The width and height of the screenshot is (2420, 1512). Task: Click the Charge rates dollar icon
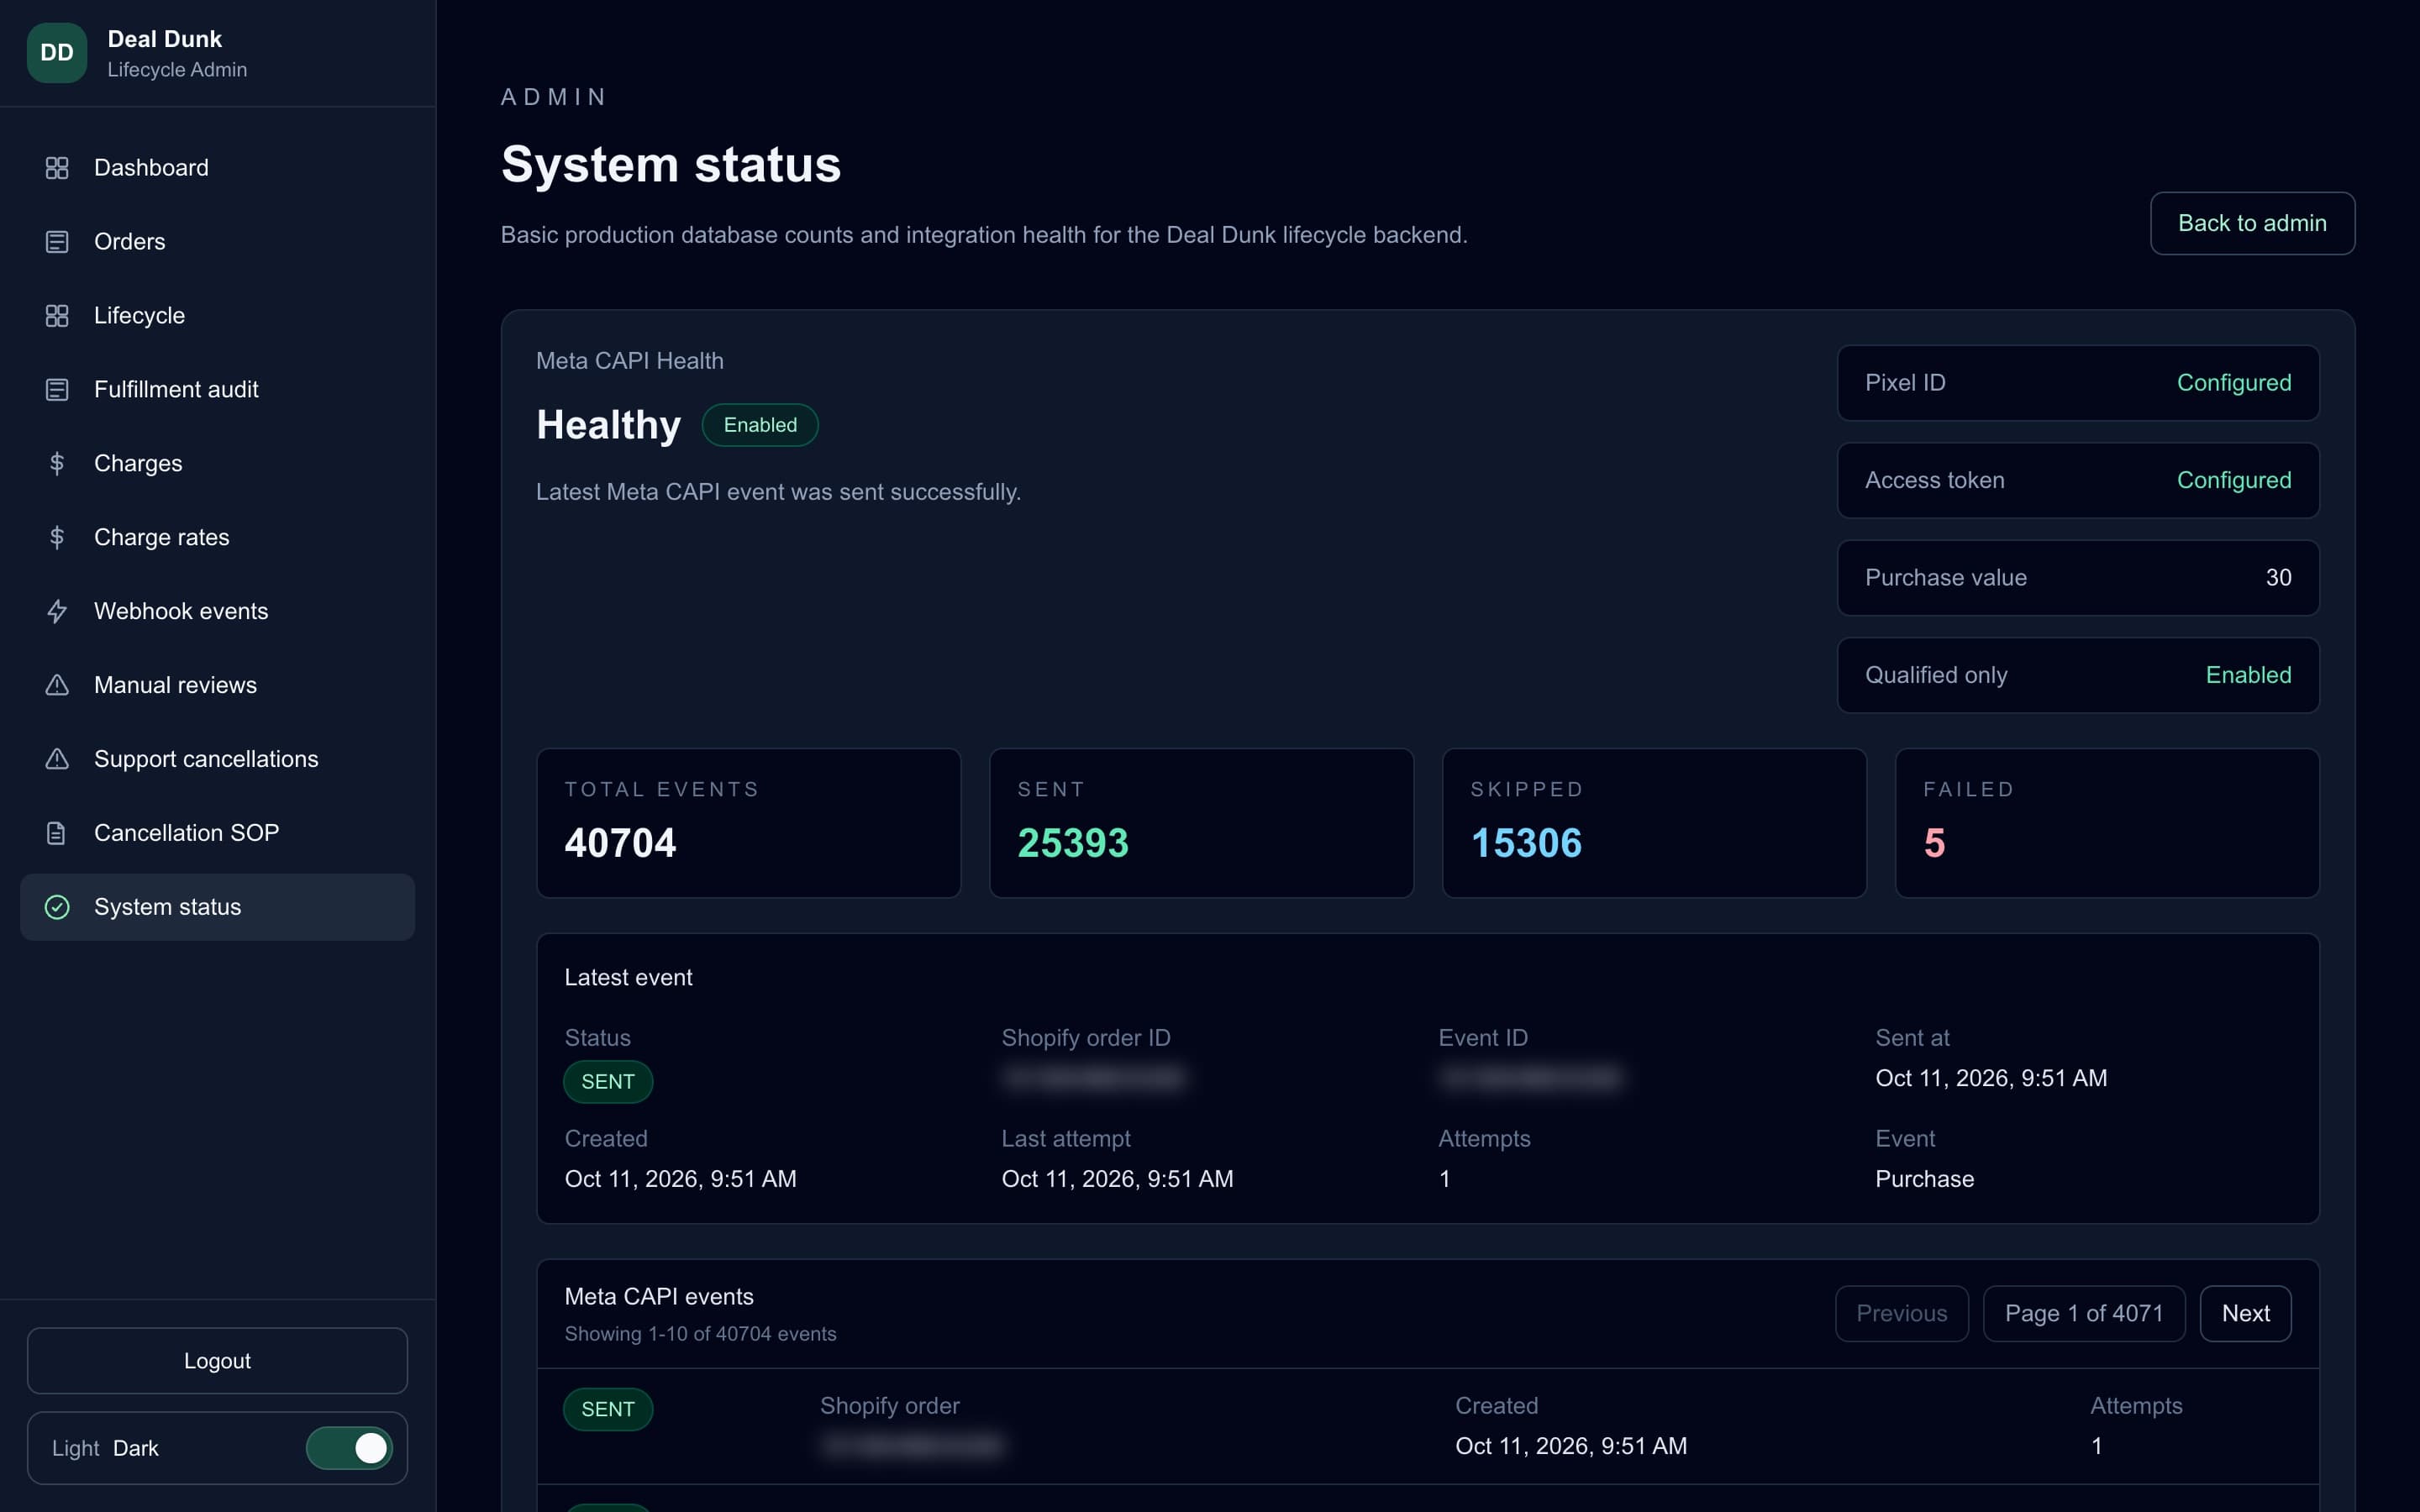point(57,538)
